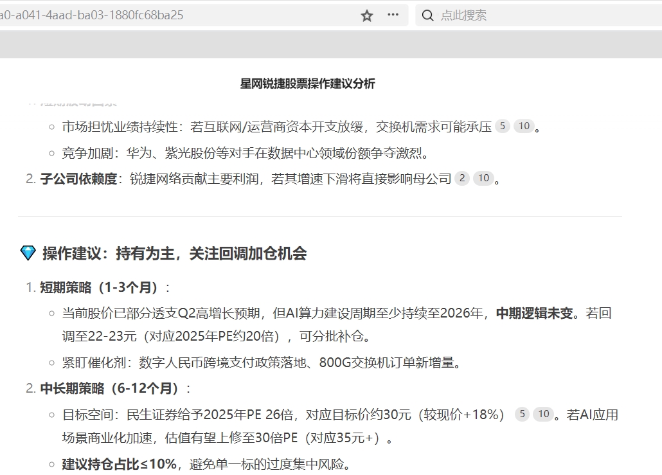Click the line starting 竞争加剧：华为、紫光股份
Image resolution: width=662 pixels, height=475 pixels.
246,153
